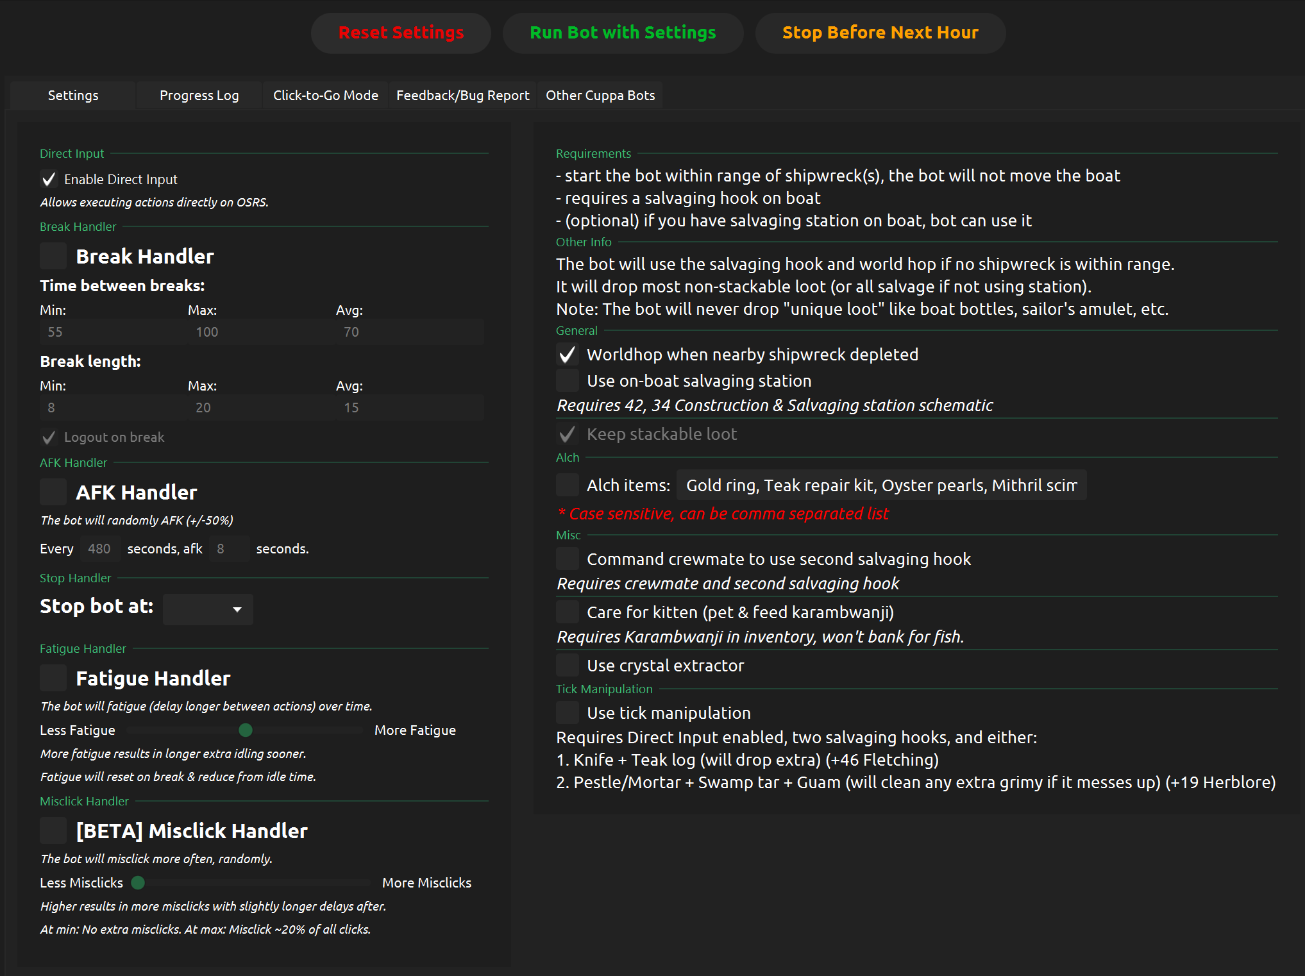Open Feedback/Bug Report tab
Screen dimensions: 1305x976
click(462, 96)
